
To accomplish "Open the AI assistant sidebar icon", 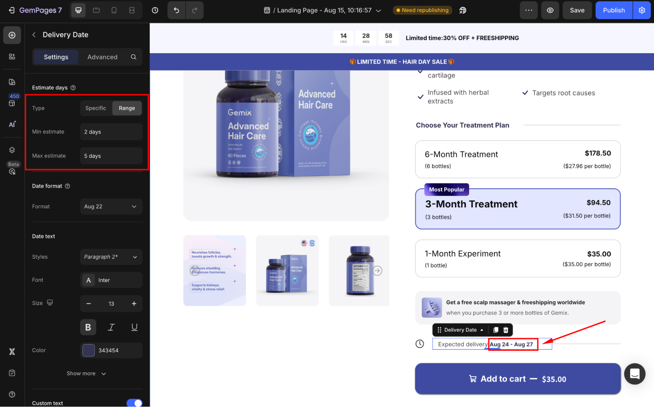I will [x=12, y=124].
